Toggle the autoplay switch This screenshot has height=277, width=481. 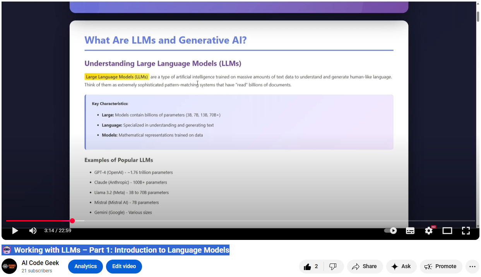click(390, 231)
